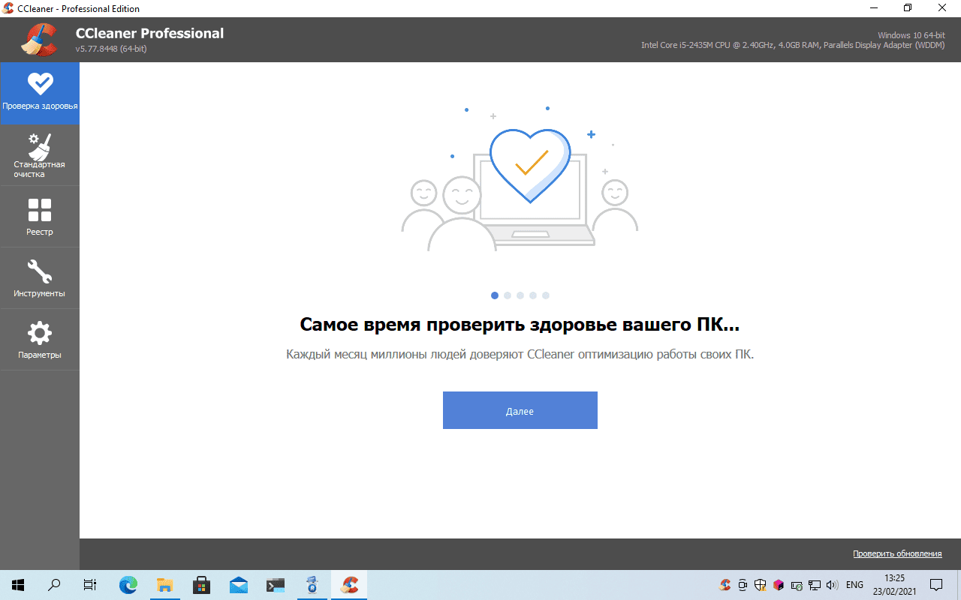This screenshot has height=600, width=961.
Task: Click the CCleaner logo in the header
Action: pyautogui.click(x=39, y=40)
